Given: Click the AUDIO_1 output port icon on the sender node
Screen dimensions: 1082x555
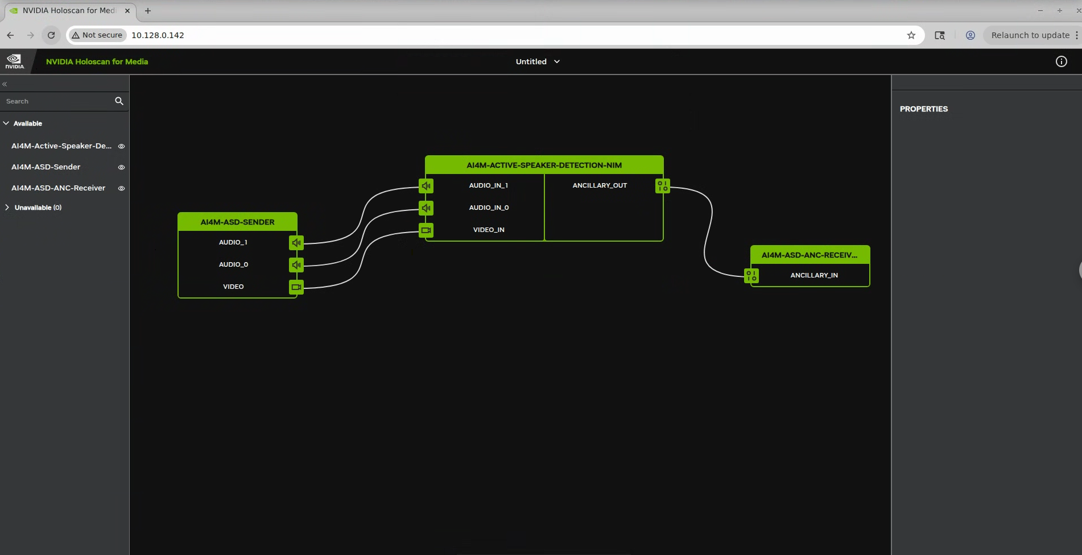Looking at the screenshot, I should [296, 243].
